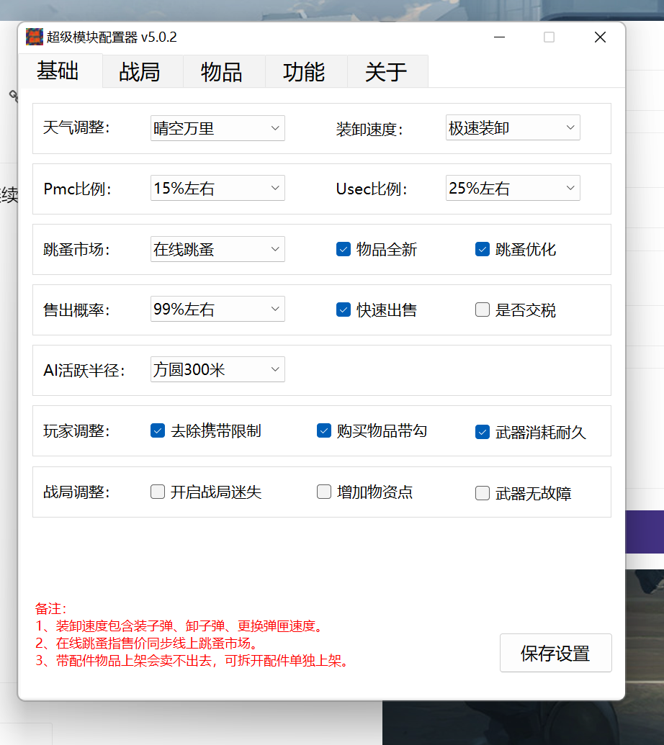The image size is (664, 745).
Task: Enable the 开启战局迷失 option
Action: pyautogui.click(x=157, y=492)
